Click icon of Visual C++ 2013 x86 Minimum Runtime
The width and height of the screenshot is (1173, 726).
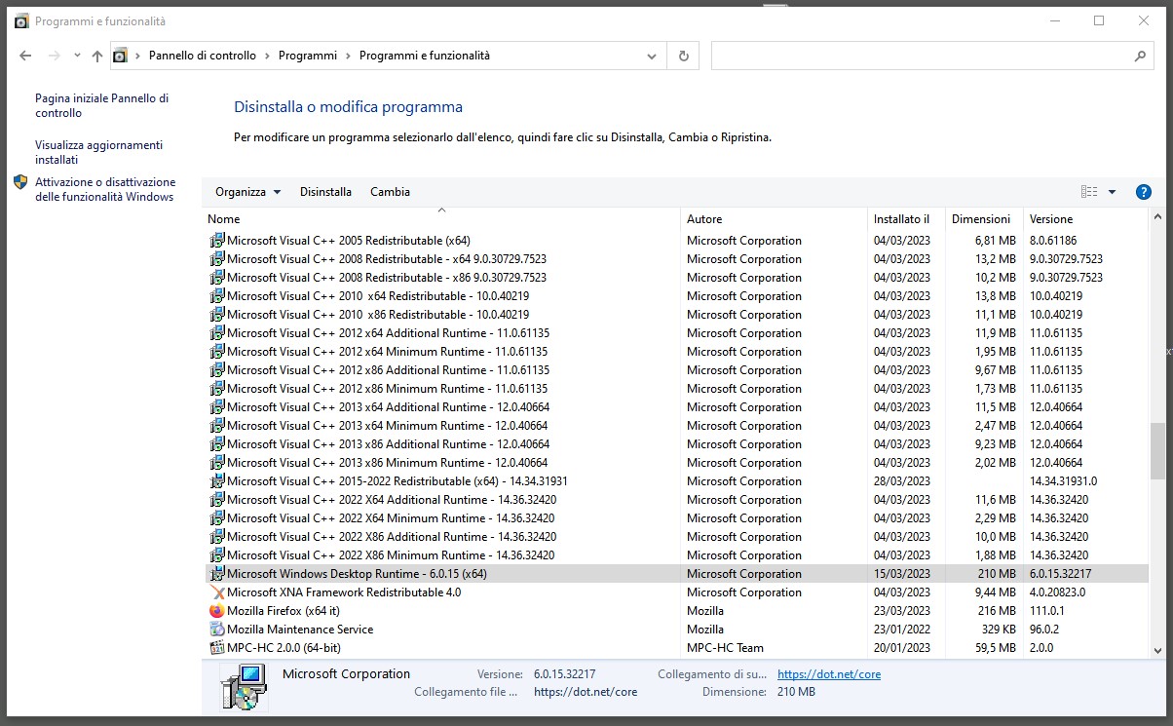click(x=217, y=463)
